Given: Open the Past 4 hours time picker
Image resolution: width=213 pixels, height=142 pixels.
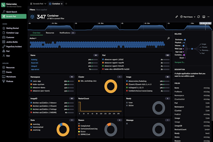Looking at the screenshot, I should [x=188, y=16].
